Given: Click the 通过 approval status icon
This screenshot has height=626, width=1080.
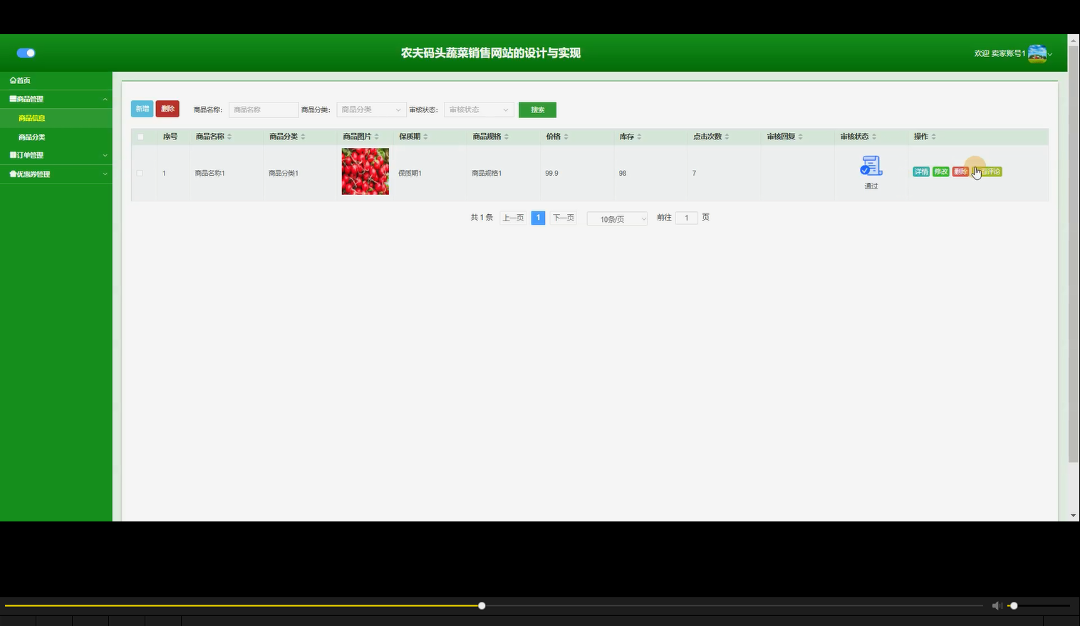Looking at the screenshot, I should pyautogui.click(x=871, y=166).
